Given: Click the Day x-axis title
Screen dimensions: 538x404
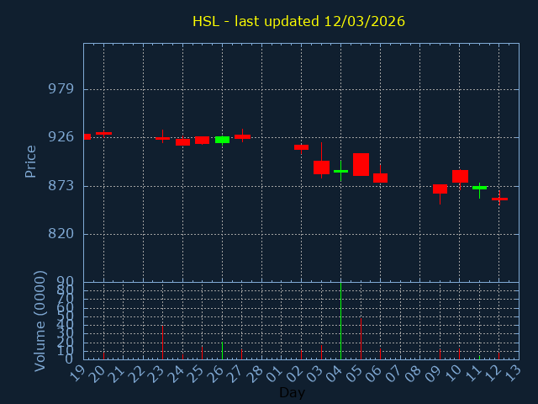Looking at the screenshot, I should 292,392.
